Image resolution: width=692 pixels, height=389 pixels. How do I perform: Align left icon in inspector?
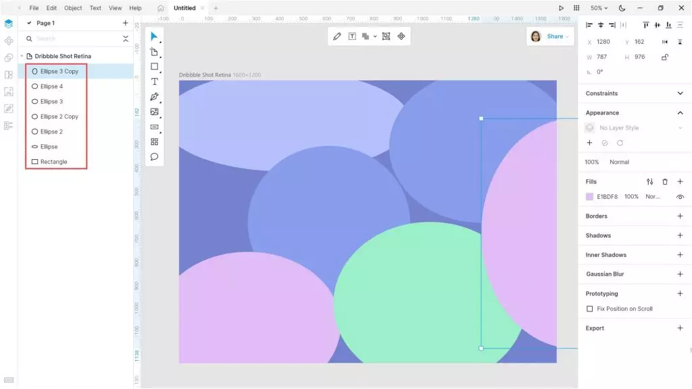589,25
